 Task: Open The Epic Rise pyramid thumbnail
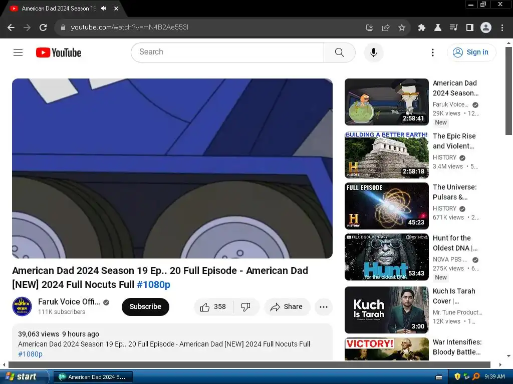[x=386, y=155]
